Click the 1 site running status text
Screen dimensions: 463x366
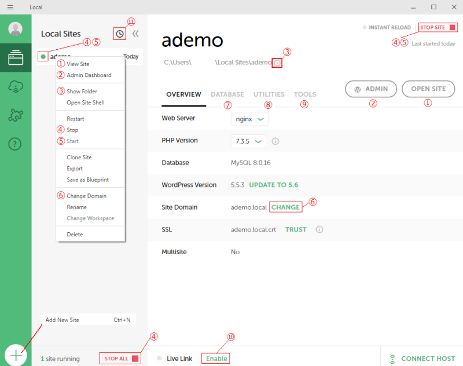tap(60, 358)
